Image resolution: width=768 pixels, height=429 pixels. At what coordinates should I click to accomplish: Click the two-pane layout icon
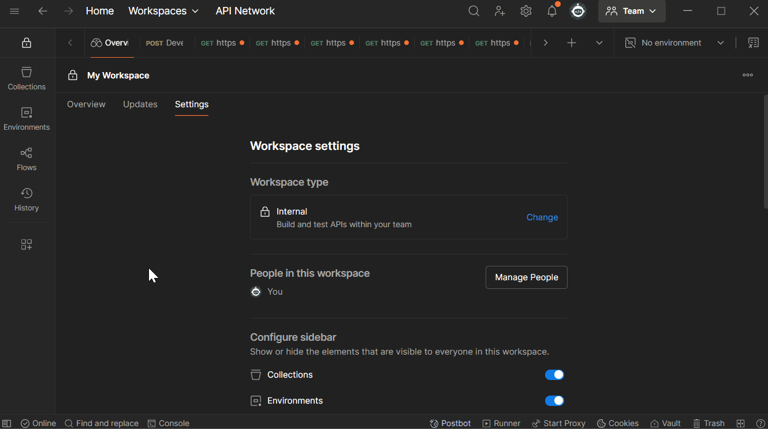click(x=741, y=423)
